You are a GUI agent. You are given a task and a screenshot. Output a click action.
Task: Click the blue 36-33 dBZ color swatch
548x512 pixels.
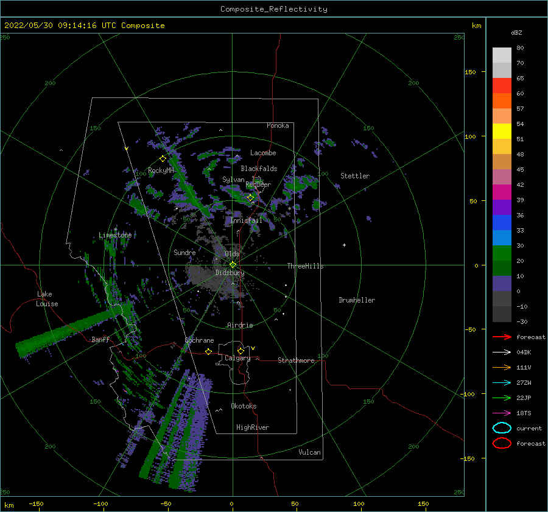pos(502,222)
